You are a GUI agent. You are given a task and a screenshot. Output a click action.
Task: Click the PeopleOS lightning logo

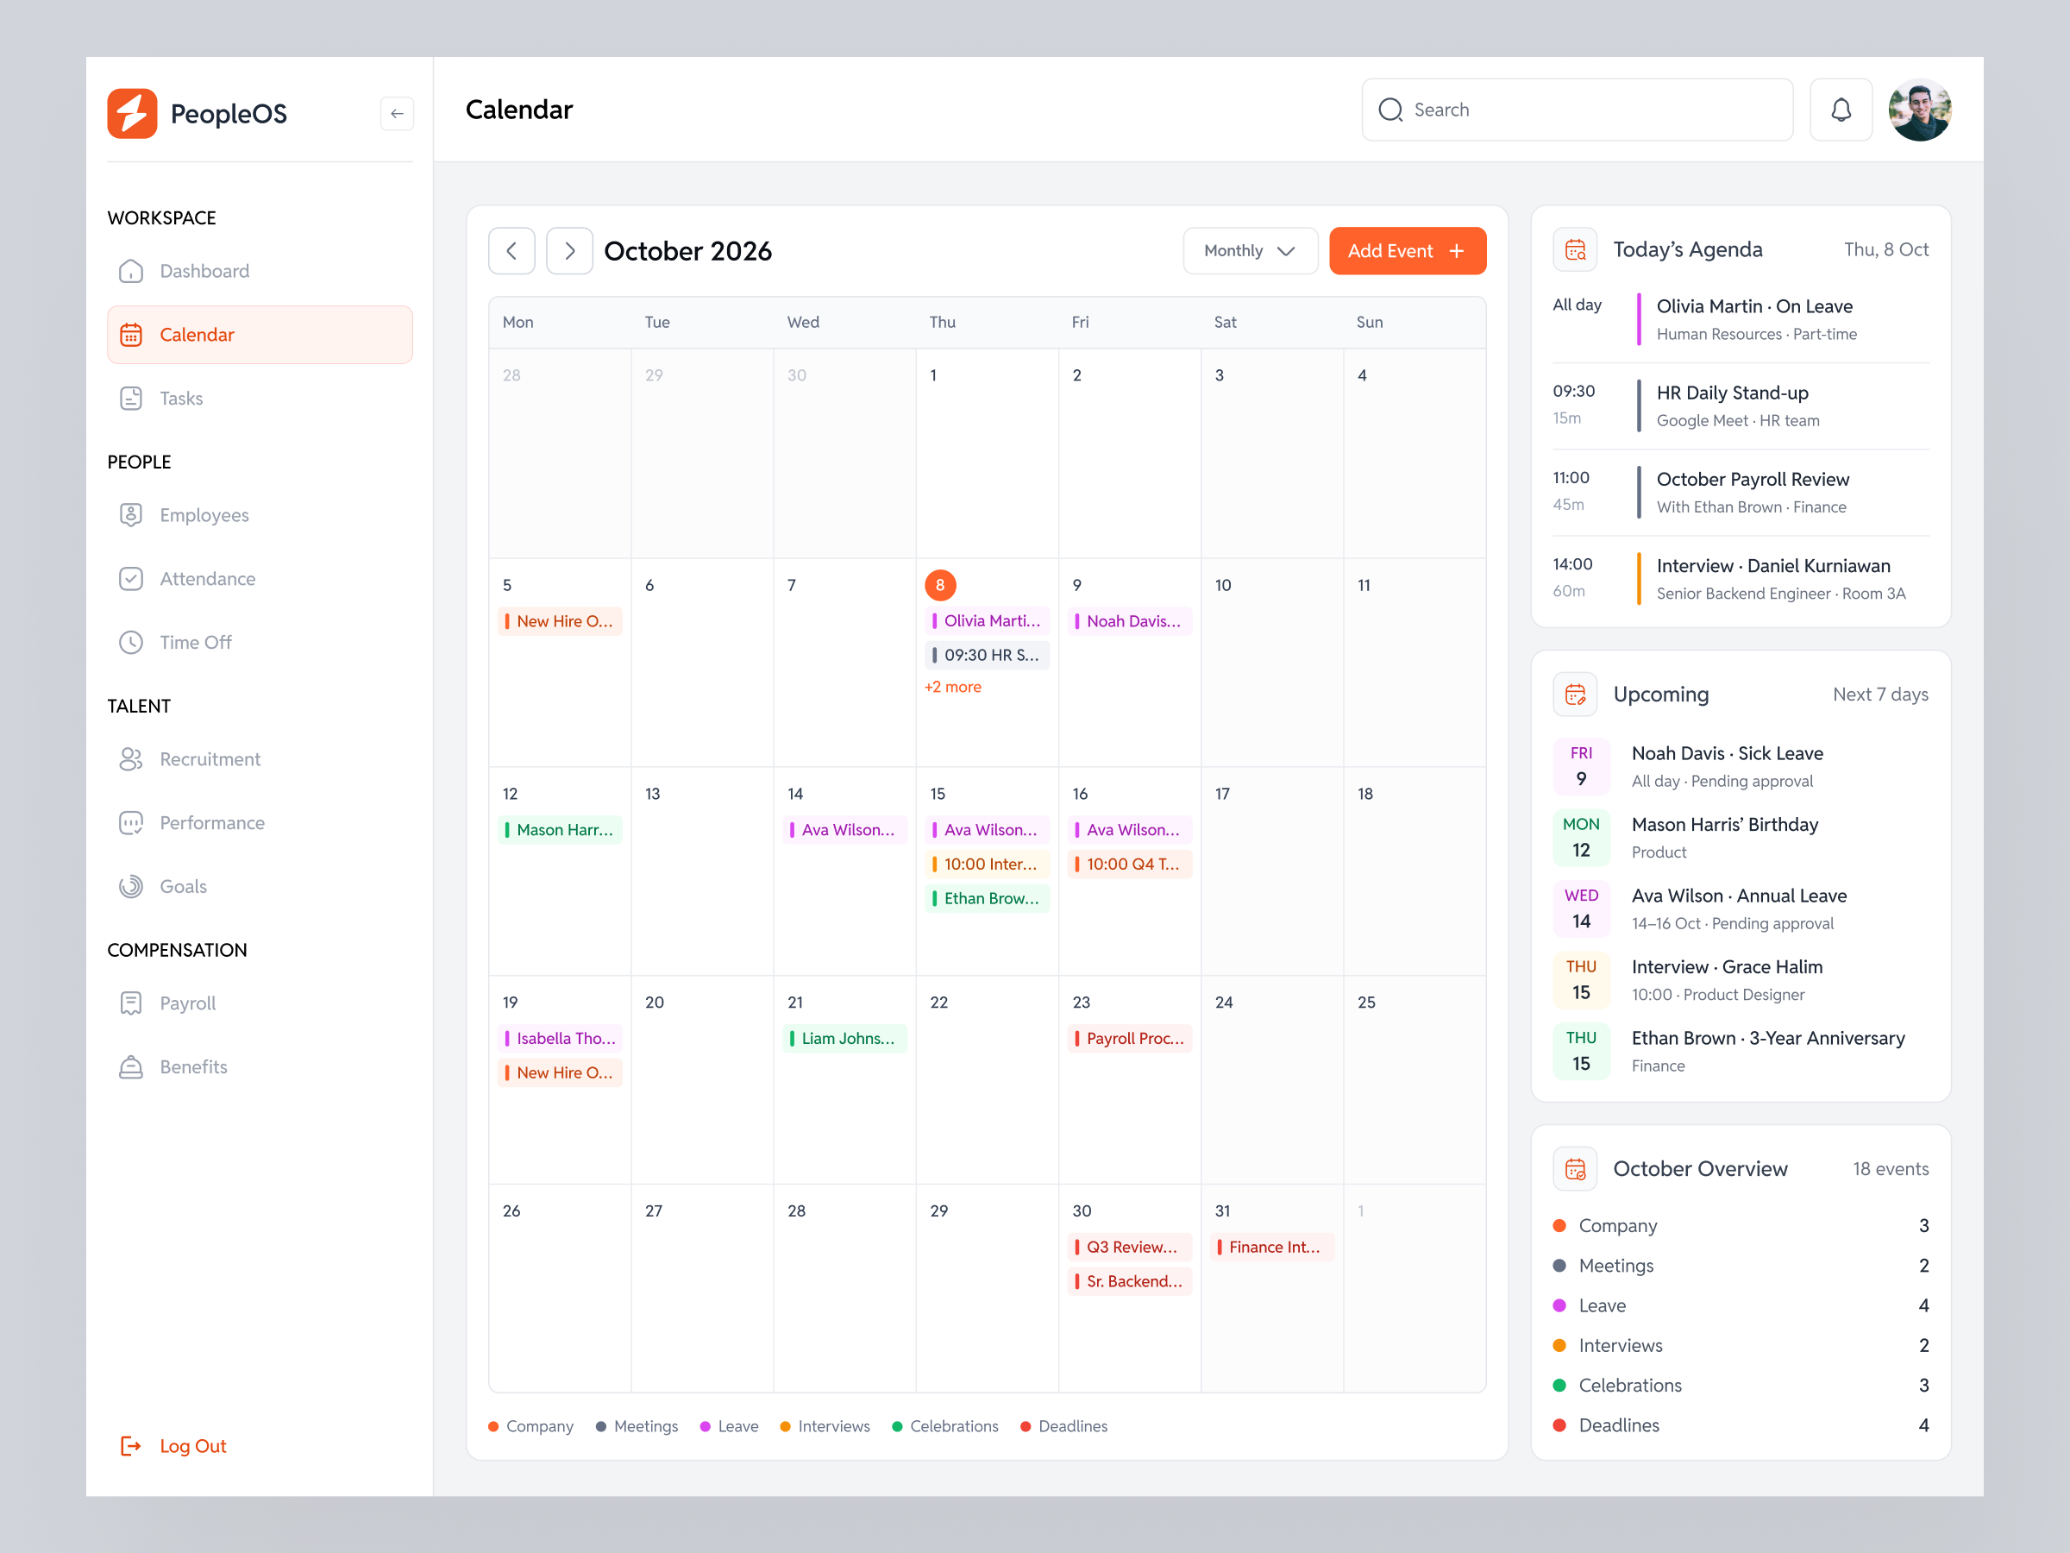(132, 113)
